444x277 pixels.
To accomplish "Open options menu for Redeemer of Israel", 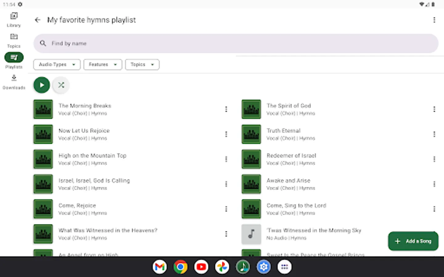I will coord(434,159).
